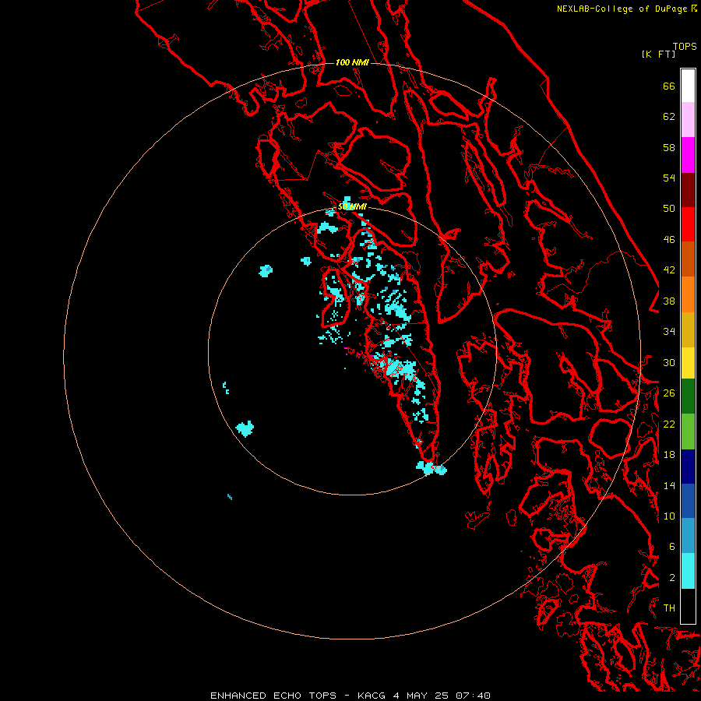701x701 pixels.
Task: Click the light pink 62 kft swatch
Action: point(688,120)
